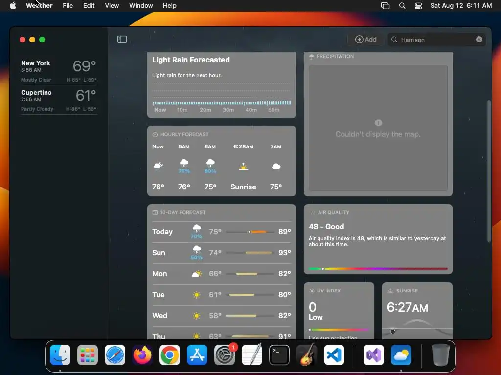The height and width of the screenshot is (375, 501).
Task: Click the Hourly Forecast clock icon
Action: coord(155,135)
